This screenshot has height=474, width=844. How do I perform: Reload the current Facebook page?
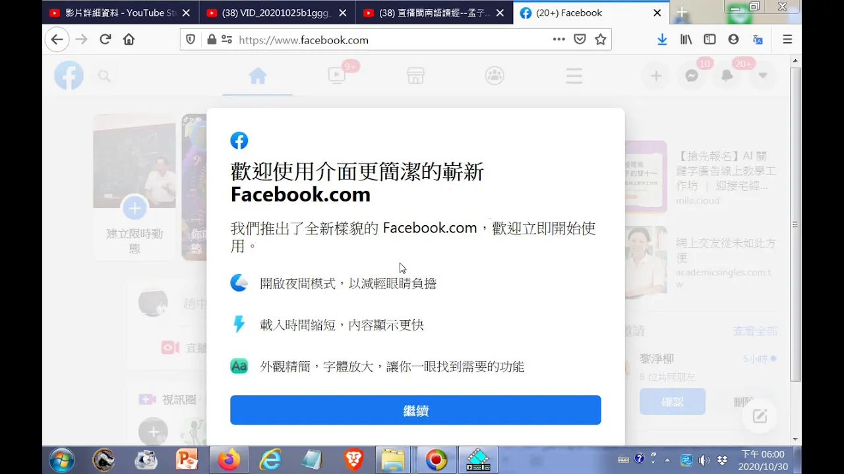[105, 39]
